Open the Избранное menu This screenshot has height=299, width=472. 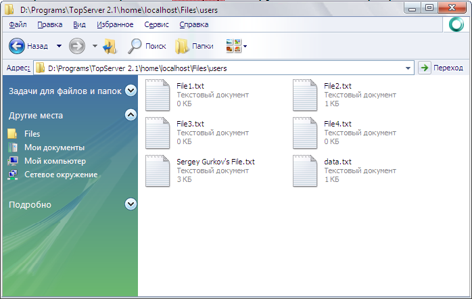click(x=115, y=24)
